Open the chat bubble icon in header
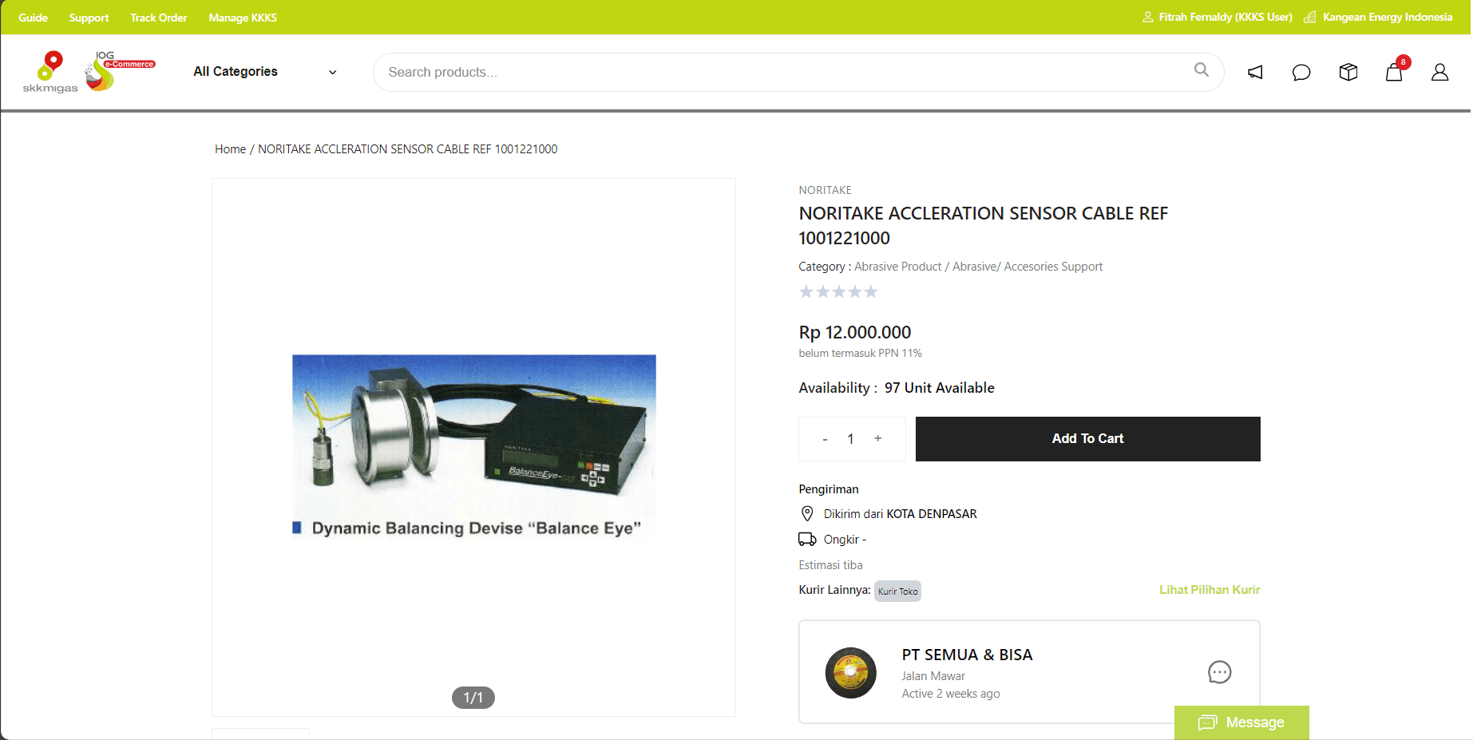1473x740 pixels. (x=1301, y=73)
